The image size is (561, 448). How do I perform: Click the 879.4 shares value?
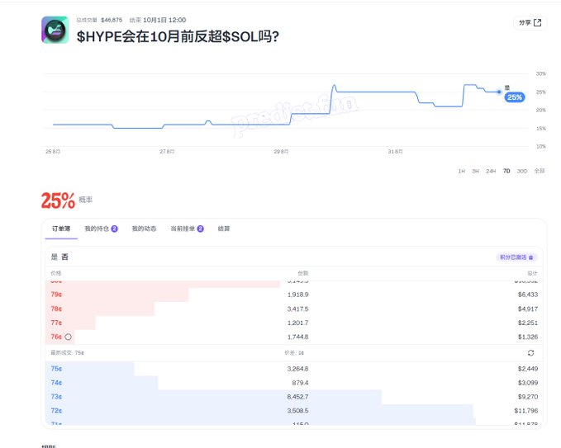coord(300,383)
